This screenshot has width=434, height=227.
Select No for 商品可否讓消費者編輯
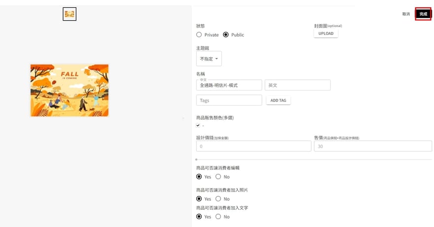(x=218, y=176)
